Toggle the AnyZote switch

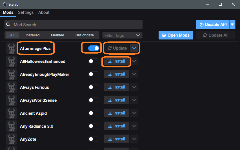point(94,139)
